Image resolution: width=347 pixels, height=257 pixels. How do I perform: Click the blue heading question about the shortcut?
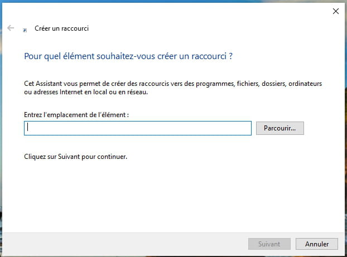pyautogui.click(x=128, y=56)
